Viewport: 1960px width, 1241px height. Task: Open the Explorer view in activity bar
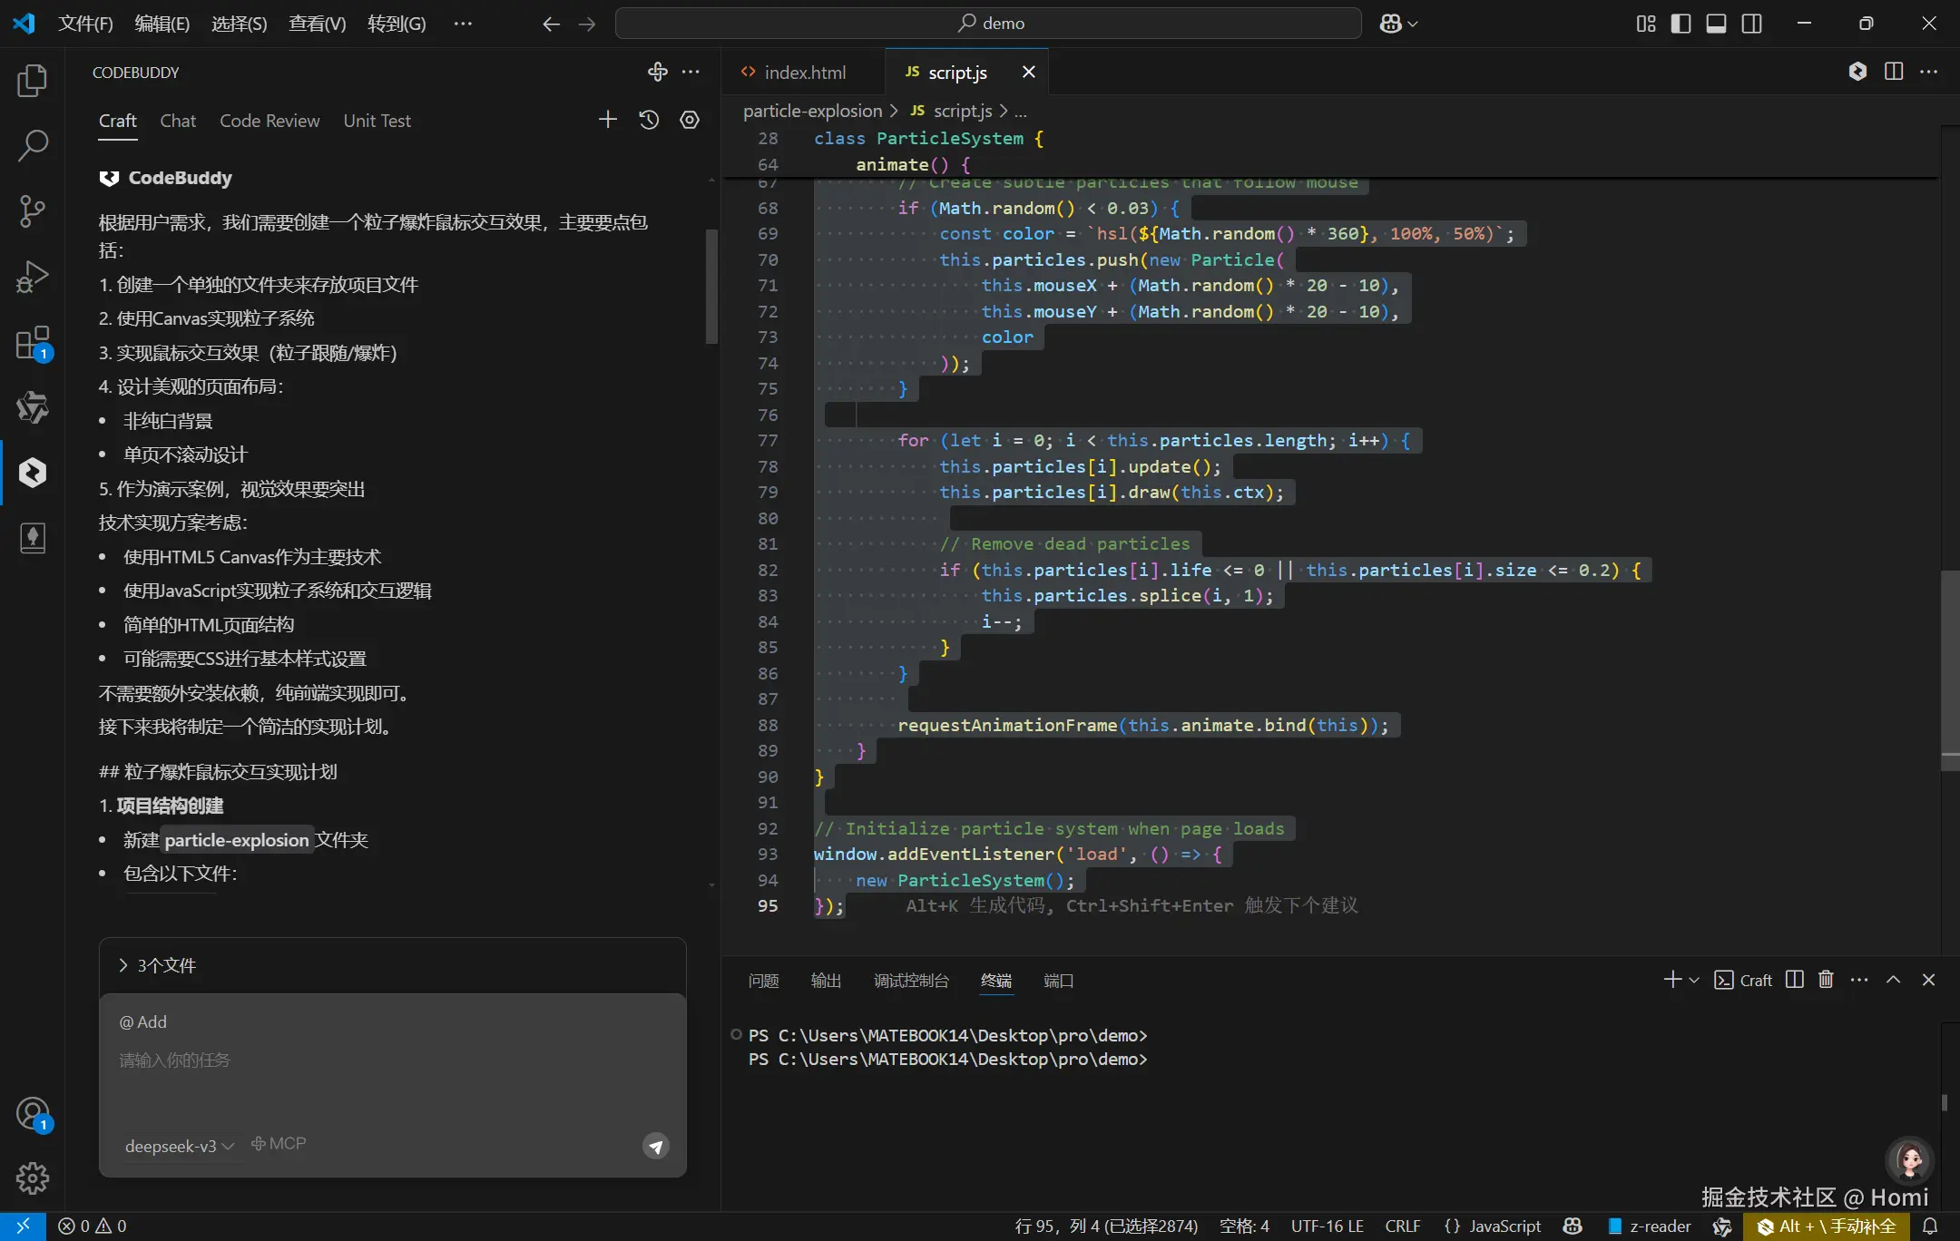pos(33,81)
